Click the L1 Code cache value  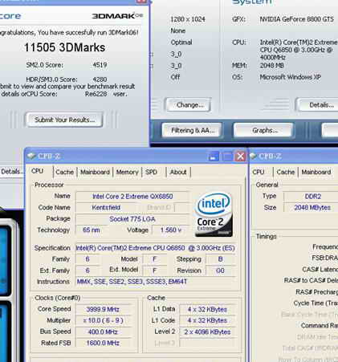coord(207,320)
